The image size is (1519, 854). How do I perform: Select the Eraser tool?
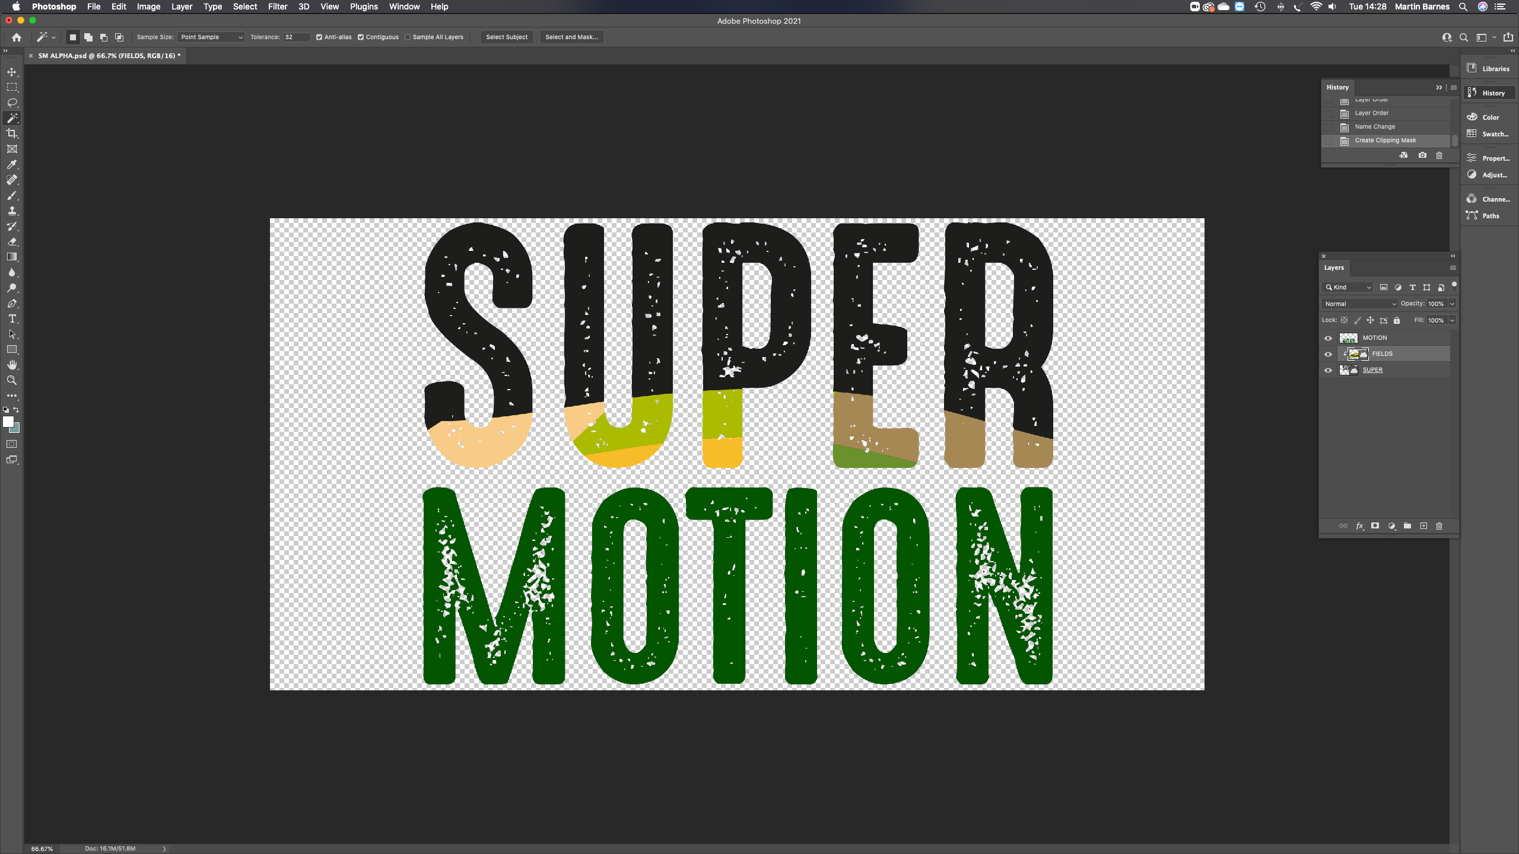[12, 241]
